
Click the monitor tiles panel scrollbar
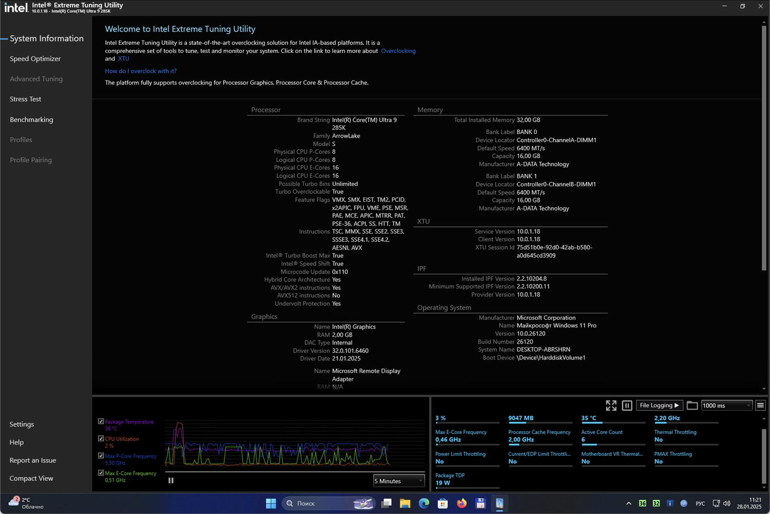[x=764, y=457]
